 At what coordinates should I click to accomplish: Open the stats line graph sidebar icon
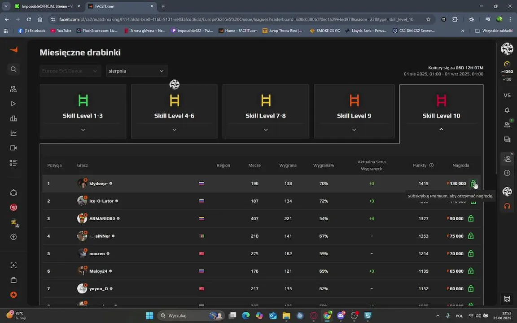click(x=13, y=133)
